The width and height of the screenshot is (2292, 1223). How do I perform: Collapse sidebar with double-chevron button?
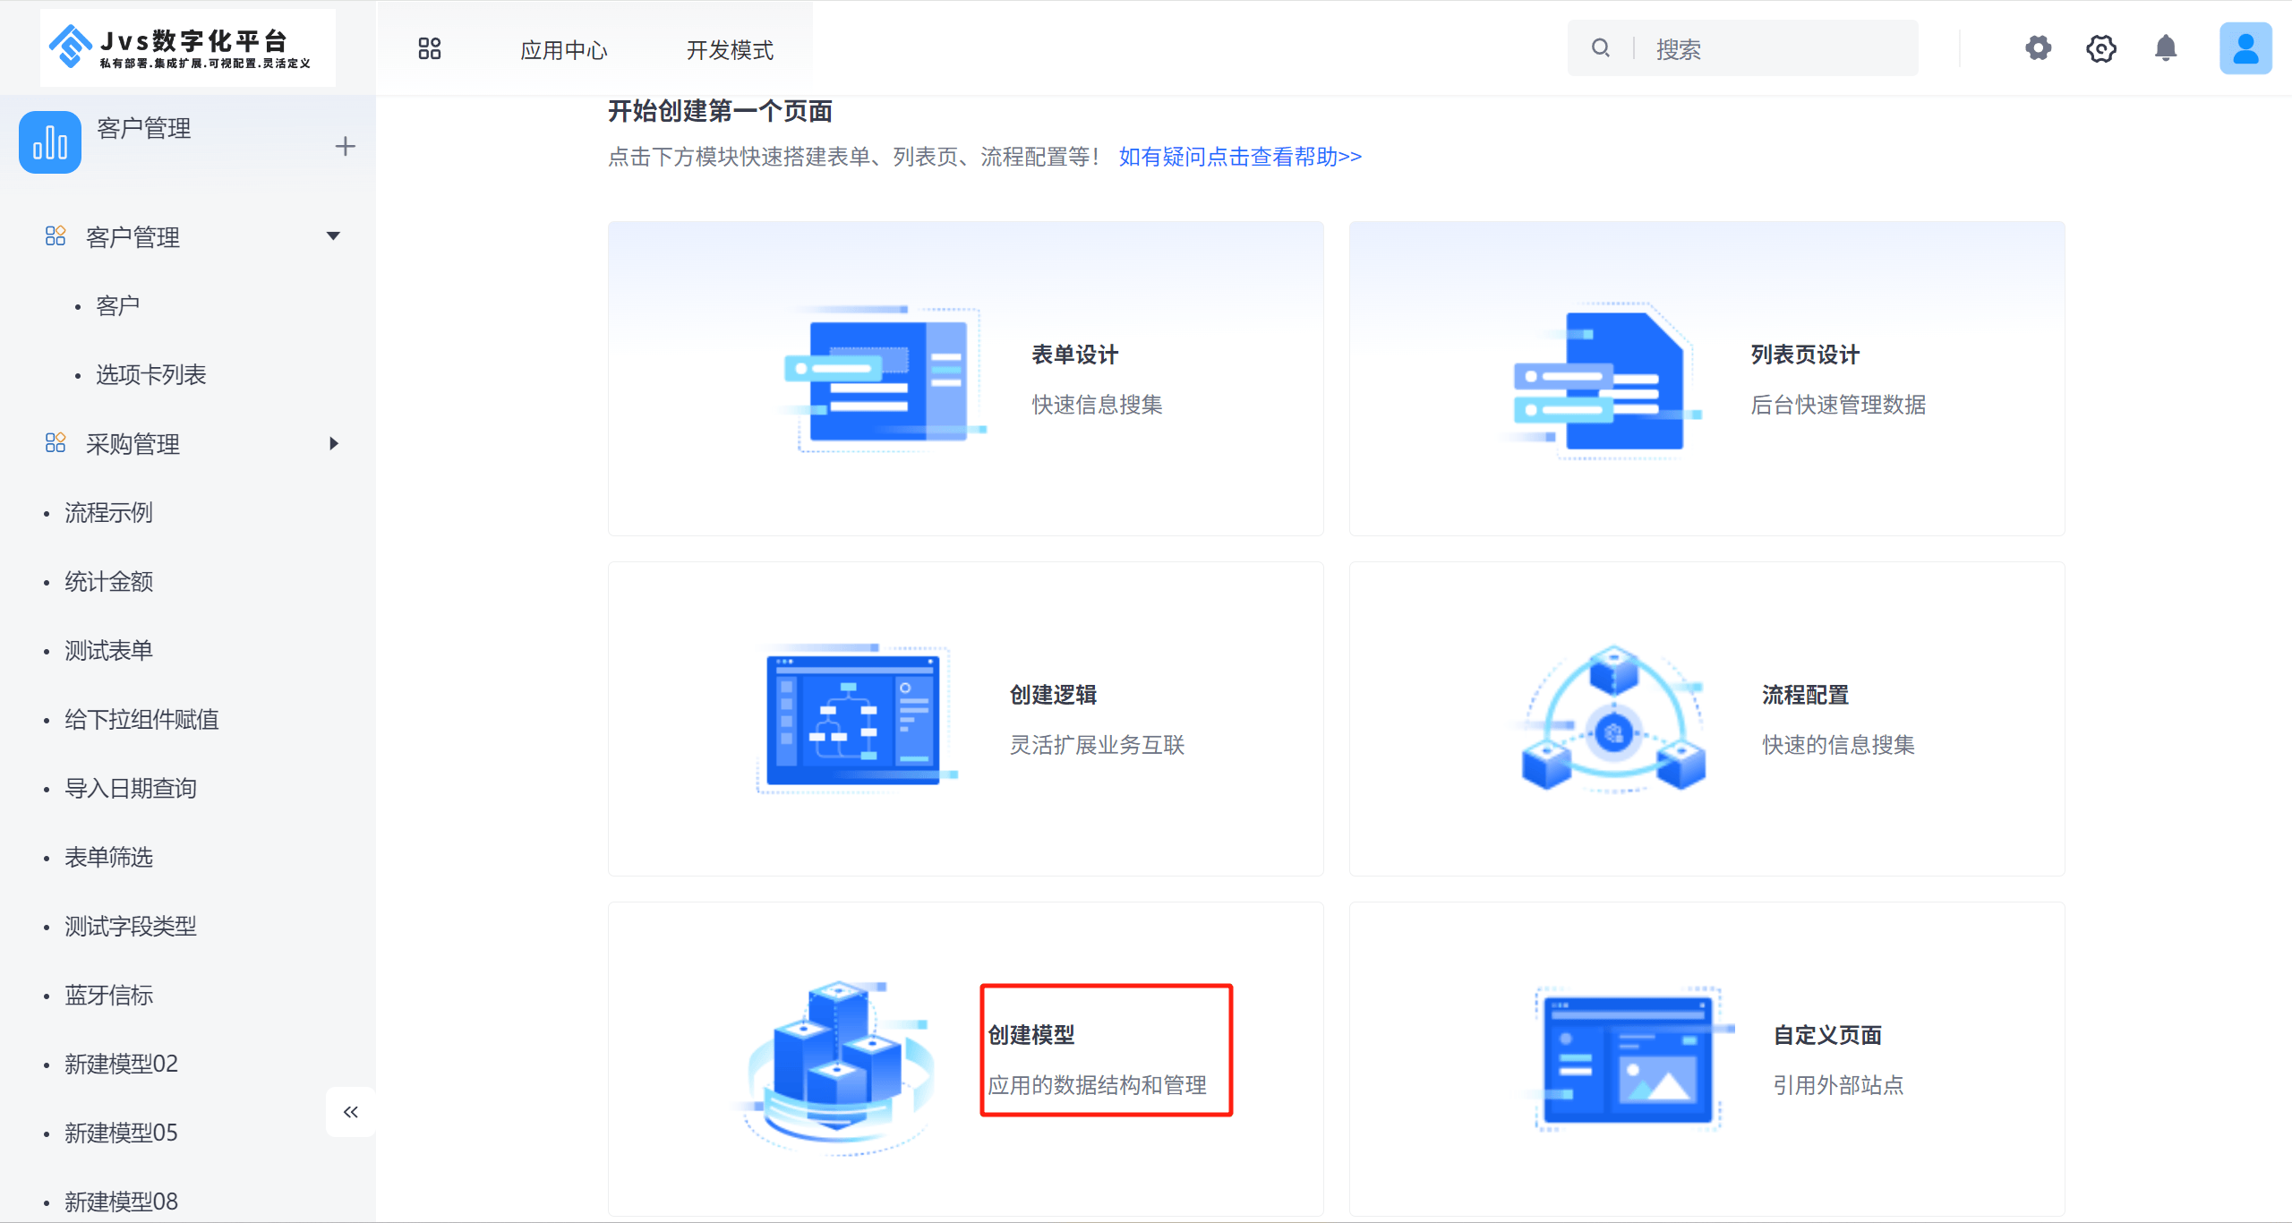350,1112
